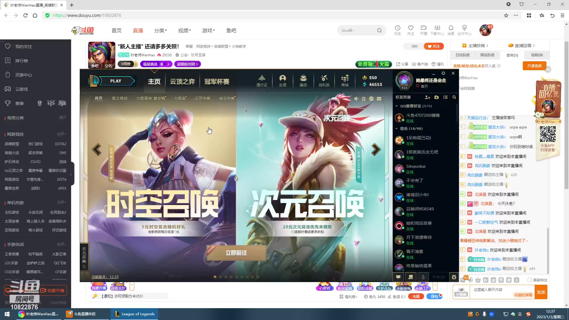Screen dimensions: 569x320
Task: Open the blue 背包 backpack button
Action: (434, 296)
